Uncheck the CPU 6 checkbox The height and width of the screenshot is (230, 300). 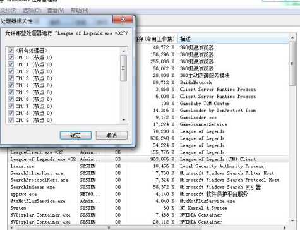(x=11, y=99)
